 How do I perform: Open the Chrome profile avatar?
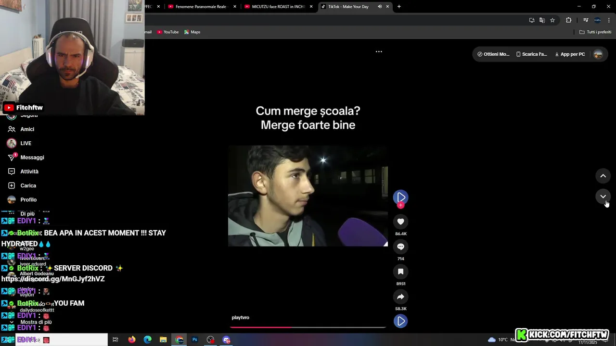tap(597, 20)
